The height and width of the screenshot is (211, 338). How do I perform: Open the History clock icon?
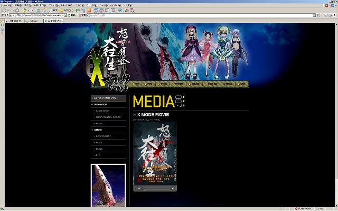click(78, 11)
